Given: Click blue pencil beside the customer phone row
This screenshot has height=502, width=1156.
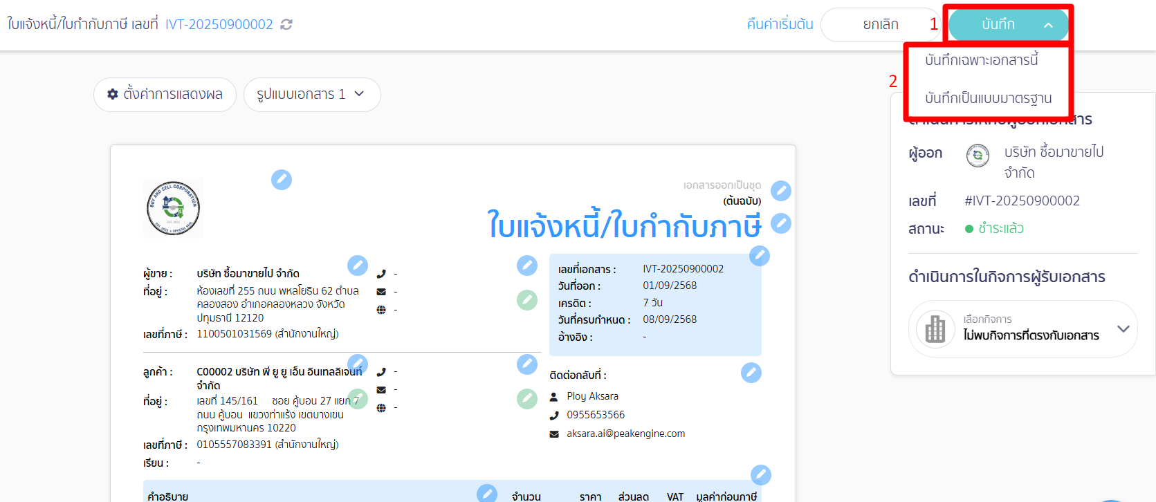Looking at the screenshot, I should [x=527, y=364].
